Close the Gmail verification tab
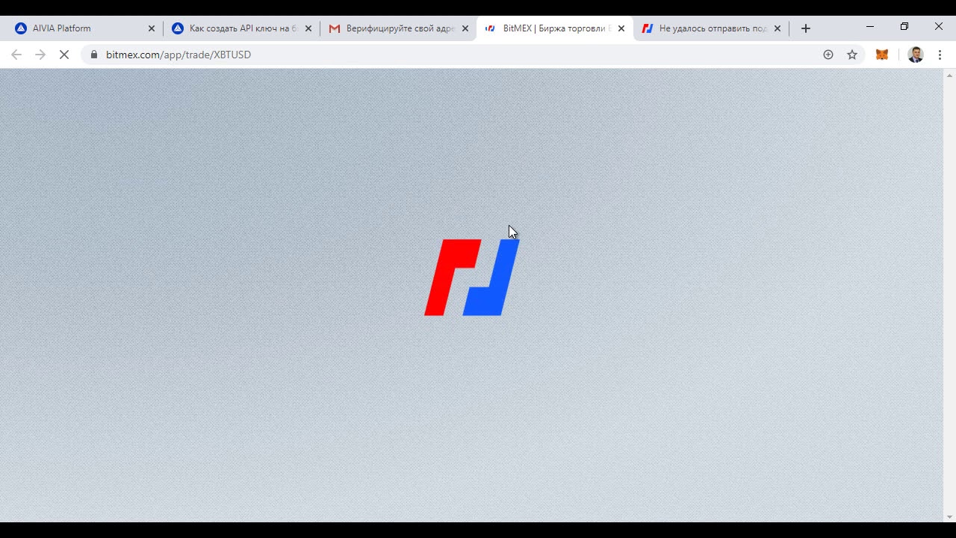The height and width of the screenshot is (538, 956). click(x=465, y=28)
